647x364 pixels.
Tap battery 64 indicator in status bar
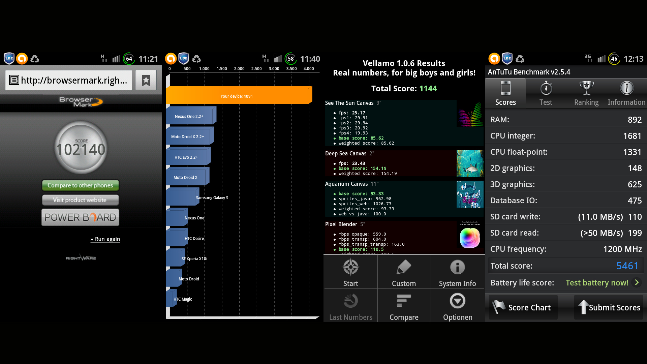point(129,59)
